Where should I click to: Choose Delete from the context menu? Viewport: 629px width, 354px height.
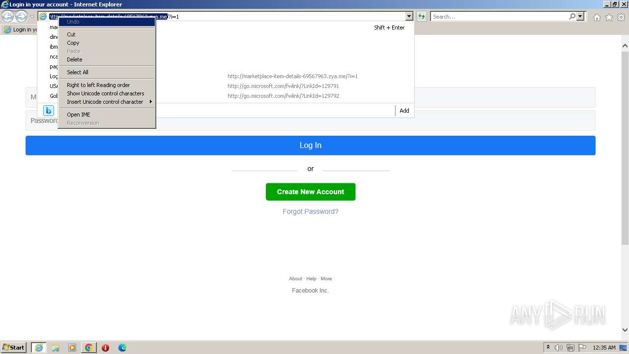point(107,59)
